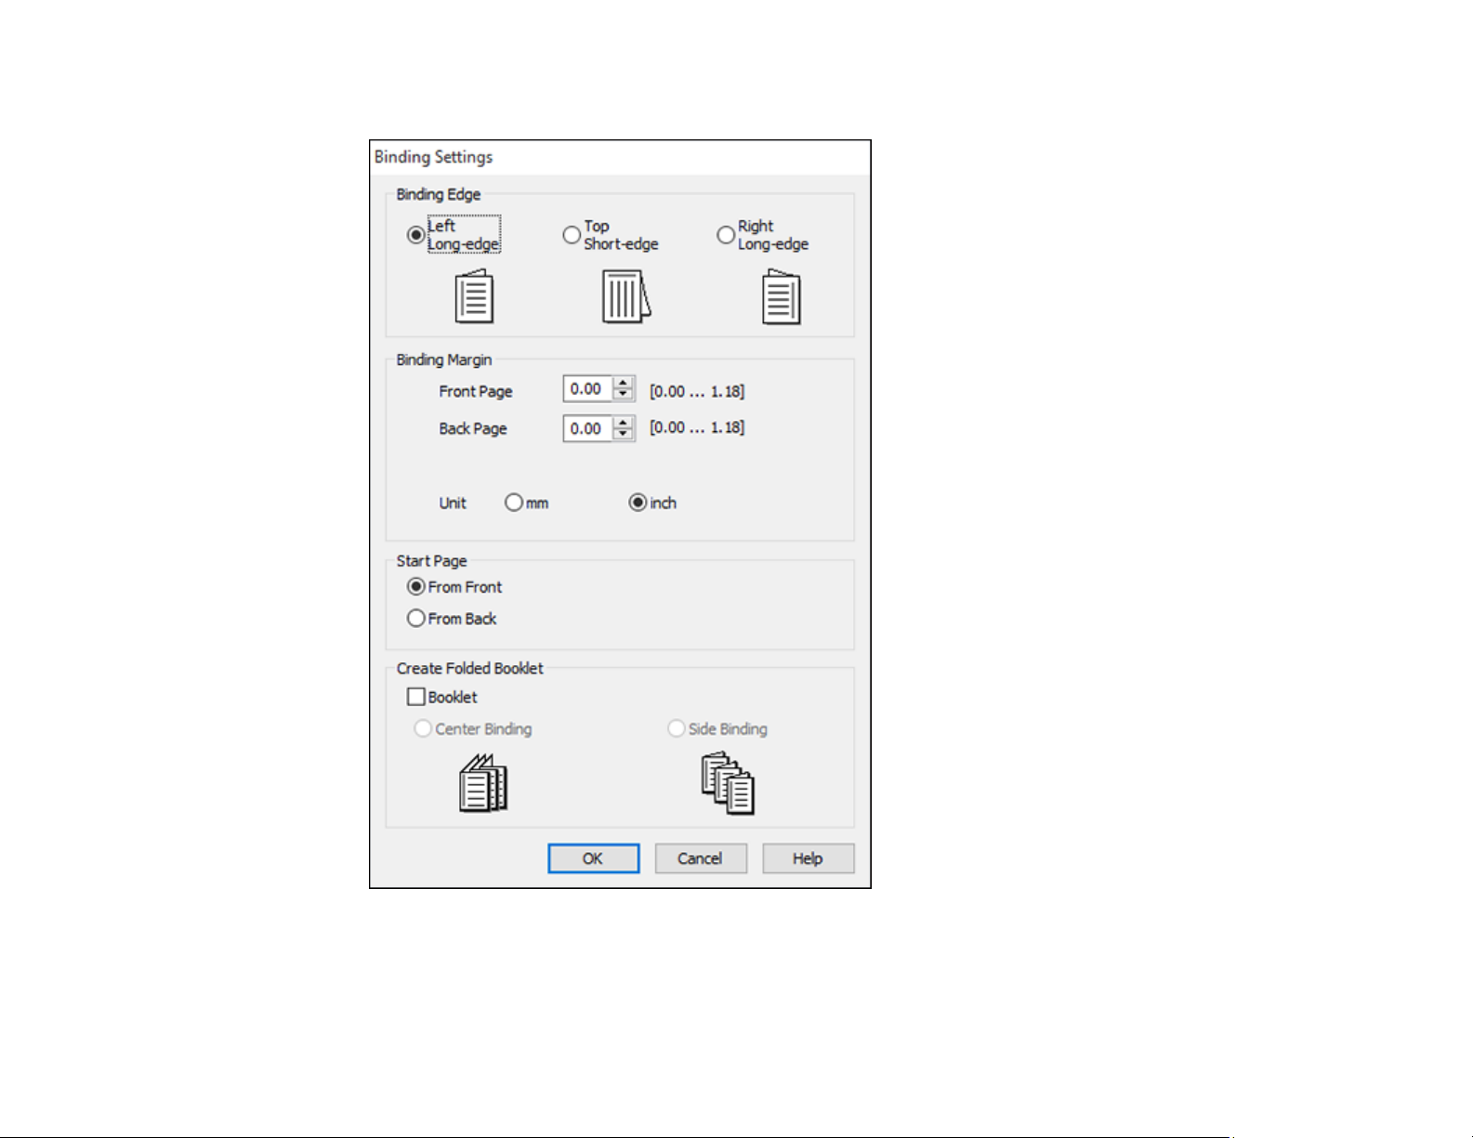Select Right Long-edge binding radio button

[726, 235]
